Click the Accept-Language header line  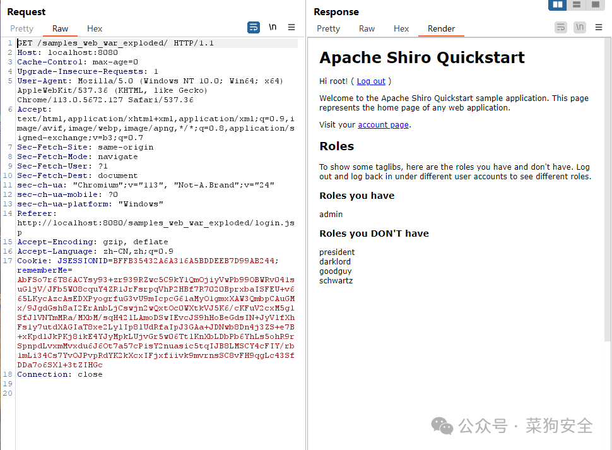click(95, 251)
